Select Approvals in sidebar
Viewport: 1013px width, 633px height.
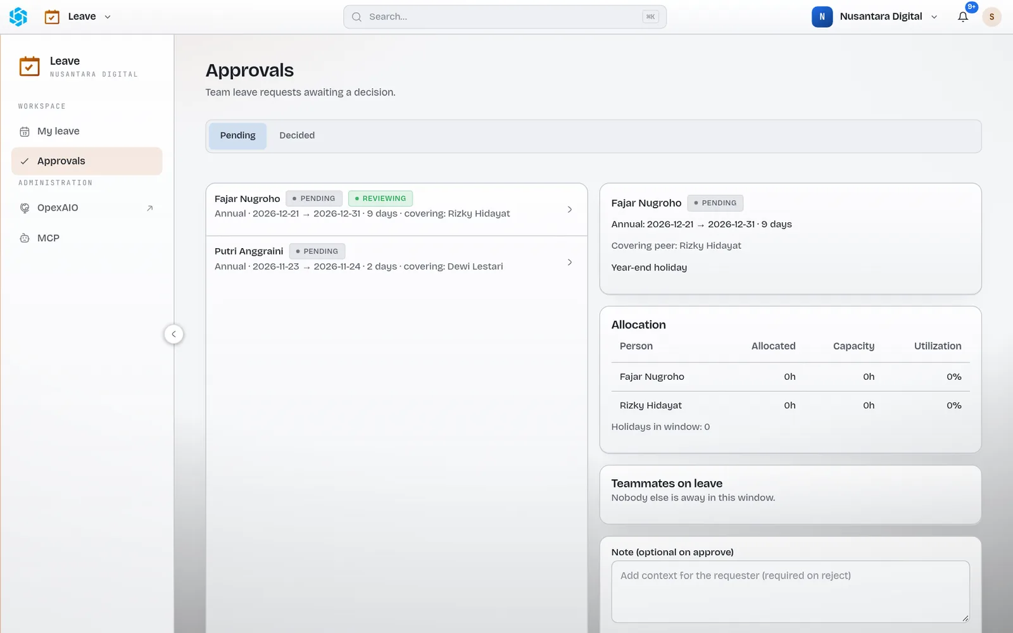coord(87,161)
